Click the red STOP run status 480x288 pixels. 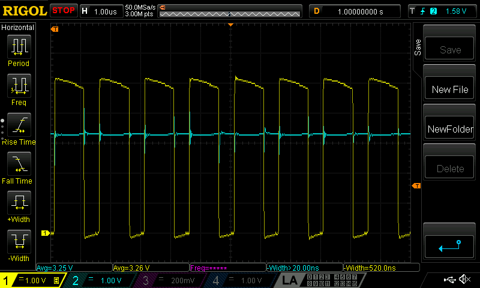click(x=64, y=10)
